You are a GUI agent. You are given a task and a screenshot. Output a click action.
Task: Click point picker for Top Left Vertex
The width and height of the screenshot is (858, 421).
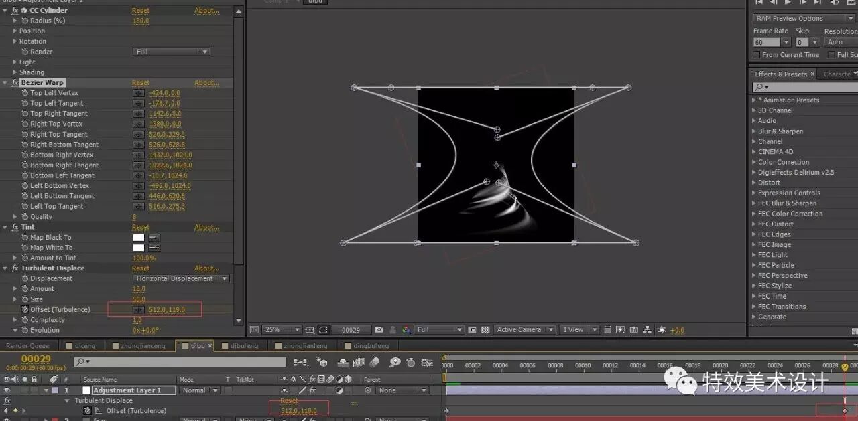click(x=139, y=93)
